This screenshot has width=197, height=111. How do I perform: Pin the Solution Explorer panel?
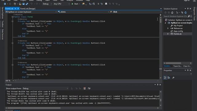tap(188, 9)
